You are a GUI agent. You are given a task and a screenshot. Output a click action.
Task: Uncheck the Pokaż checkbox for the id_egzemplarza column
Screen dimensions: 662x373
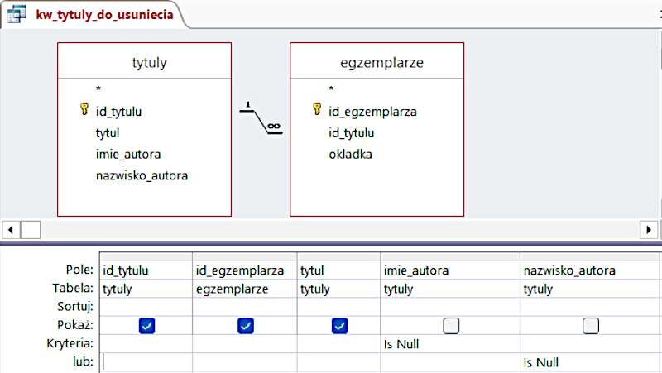coord(245,326)
